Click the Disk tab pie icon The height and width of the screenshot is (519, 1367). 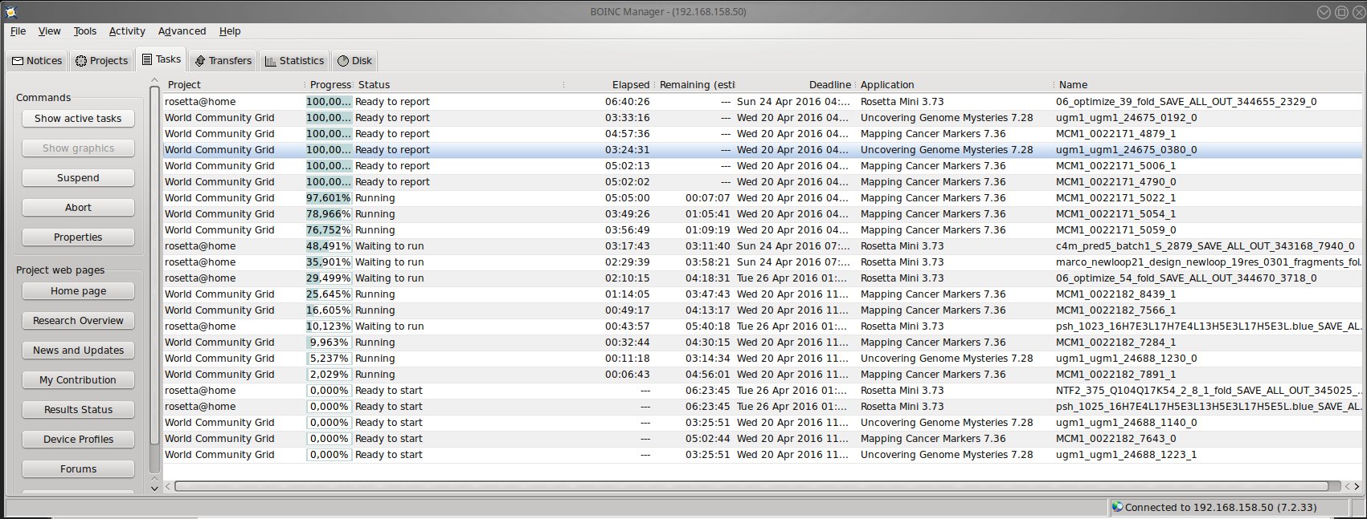343,61
